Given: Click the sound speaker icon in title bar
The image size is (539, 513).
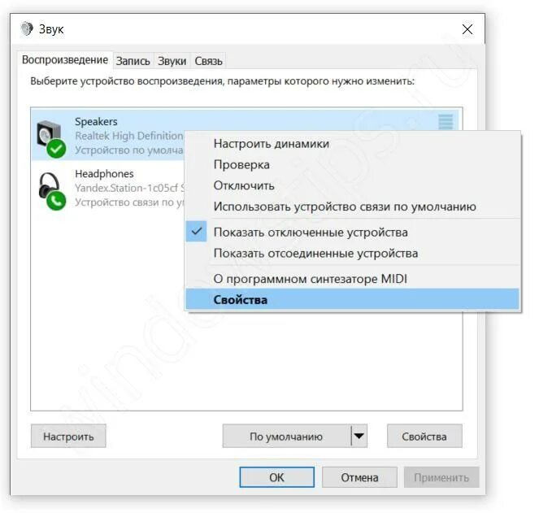Looking at the screenshot, I should click(27, 29).
